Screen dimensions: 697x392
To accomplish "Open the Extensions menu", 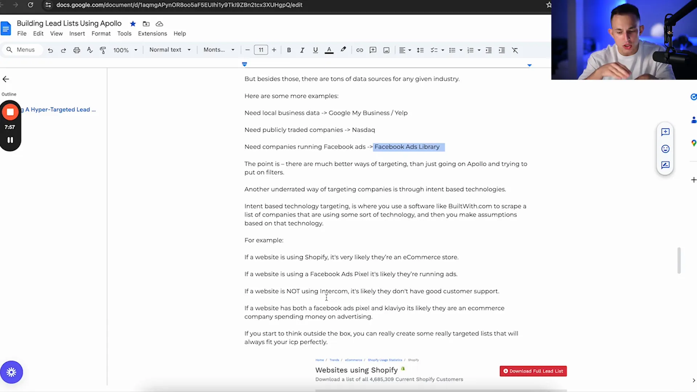I will click(152, 33).
